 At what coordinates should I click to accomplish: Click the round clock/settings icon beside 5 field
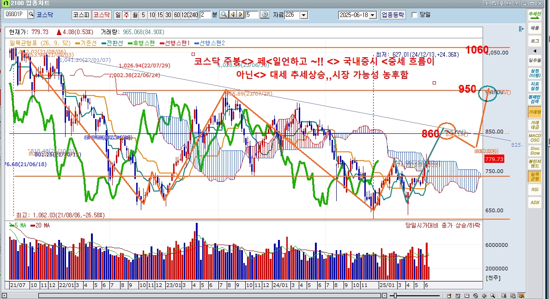click(x=265, y=15)
